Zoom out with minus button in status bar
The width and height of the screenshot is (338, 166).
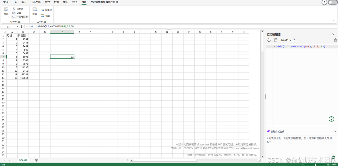pyautogui.click(x=303, y=165)
